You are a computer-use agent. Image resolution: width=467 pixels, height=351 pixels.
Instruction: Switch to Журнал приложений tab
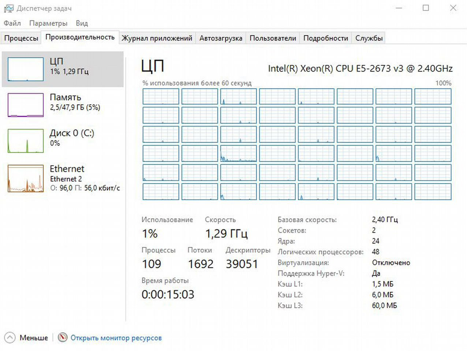coord(157,38)
